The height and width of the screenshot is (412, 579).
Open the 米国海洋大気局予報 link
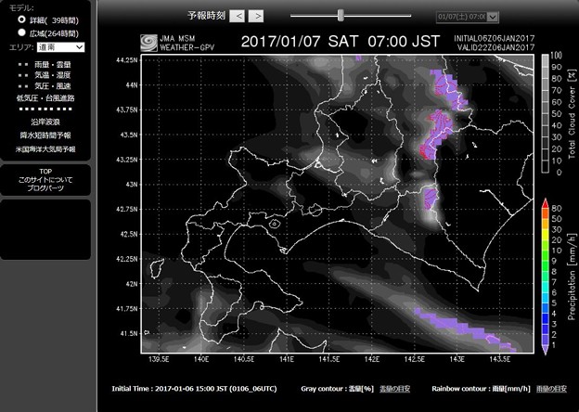point(45,148)
